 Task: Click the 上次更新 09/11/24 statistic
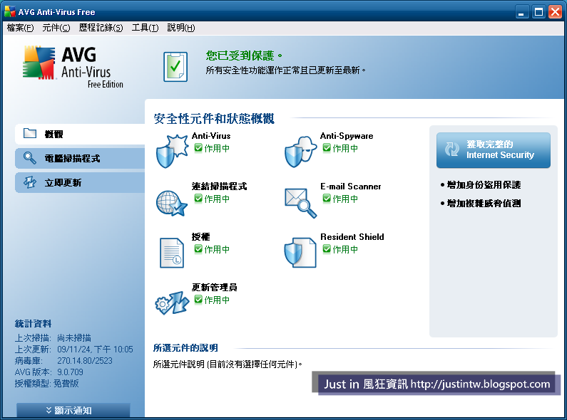tap(73, 350)
